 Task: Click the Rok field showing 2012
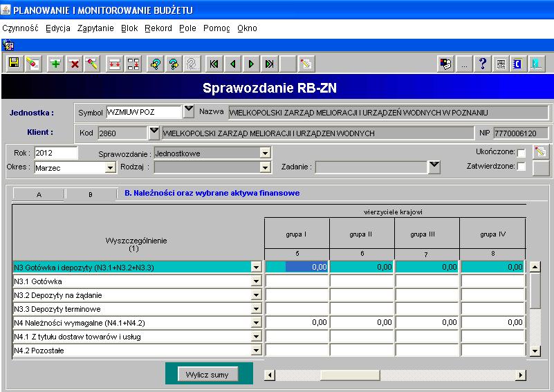(56, 153)
